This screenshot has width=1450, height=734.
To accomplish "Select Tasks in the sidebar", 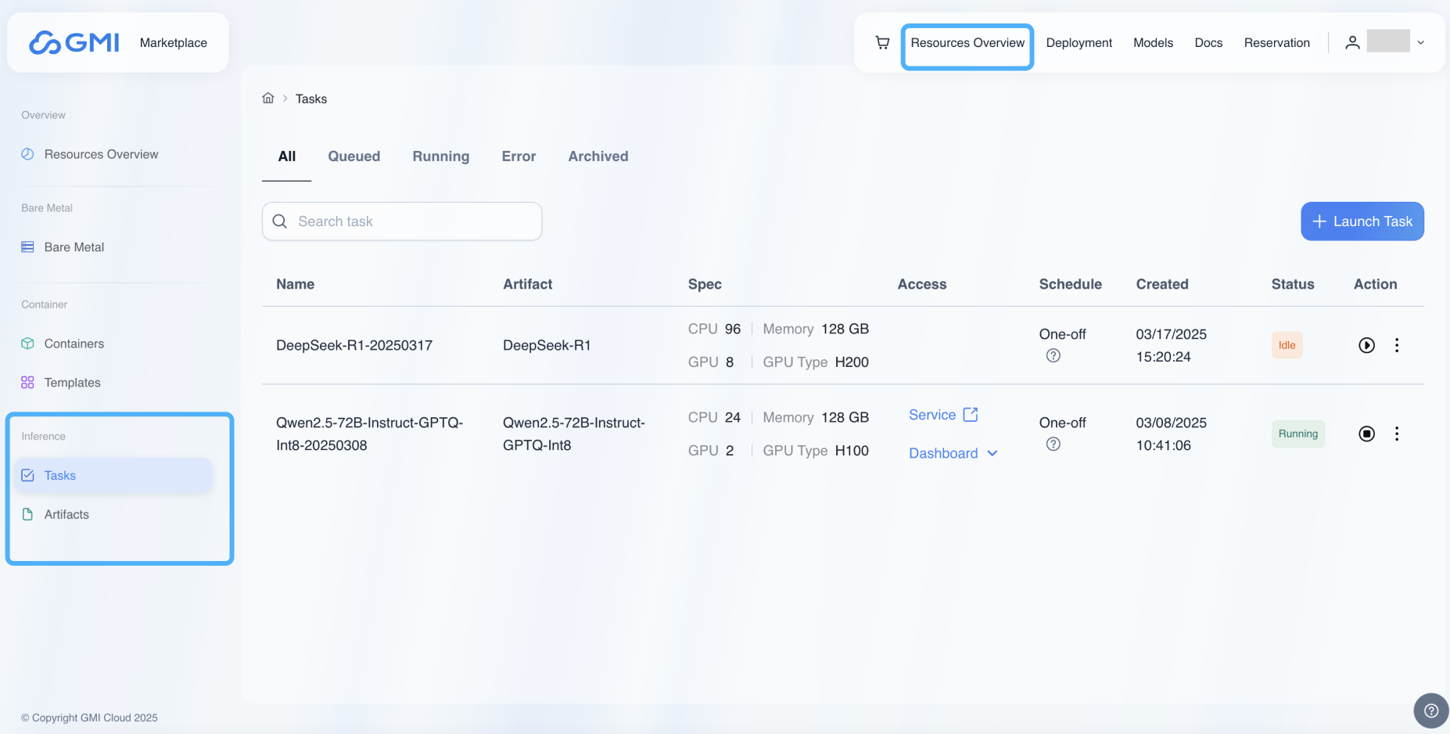I will click(114, 476).
